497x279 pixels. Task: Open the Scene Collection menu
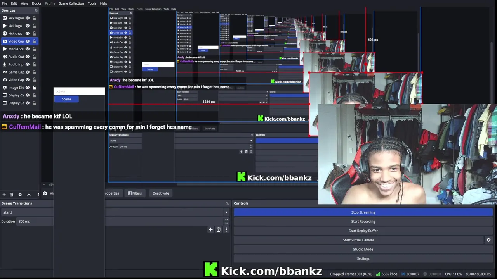pos(71,3)
